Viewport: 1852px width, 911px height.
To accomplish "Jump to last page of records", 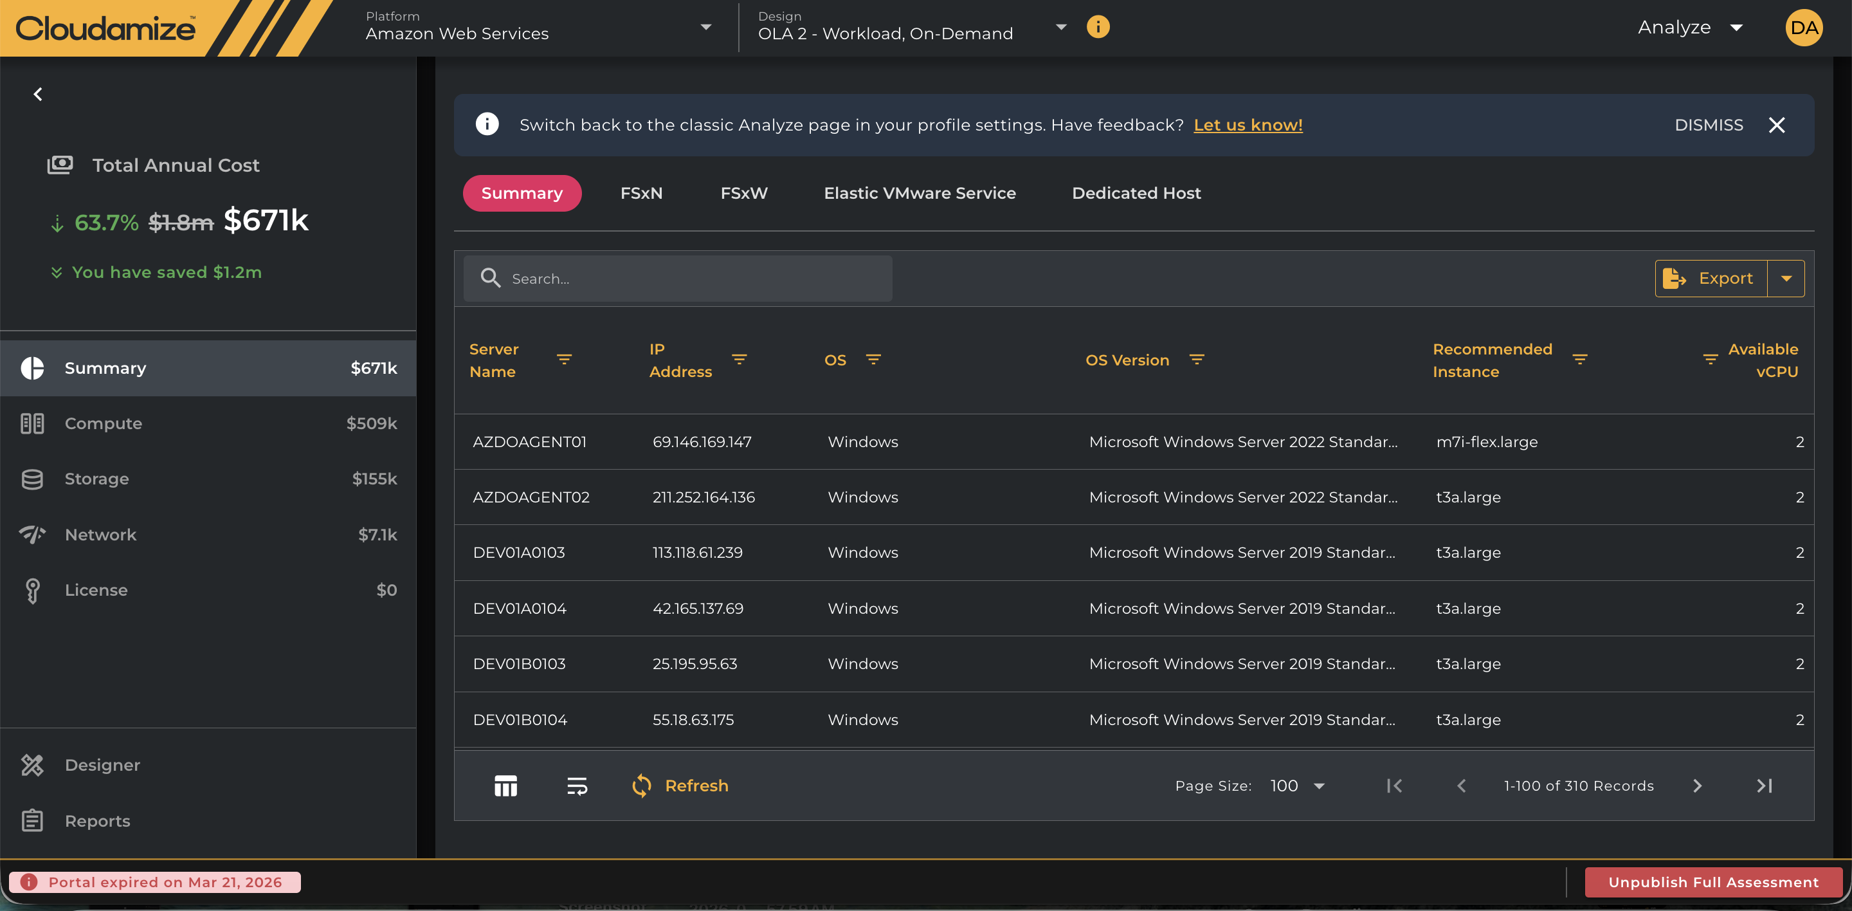I will [x=1765, y=786].
